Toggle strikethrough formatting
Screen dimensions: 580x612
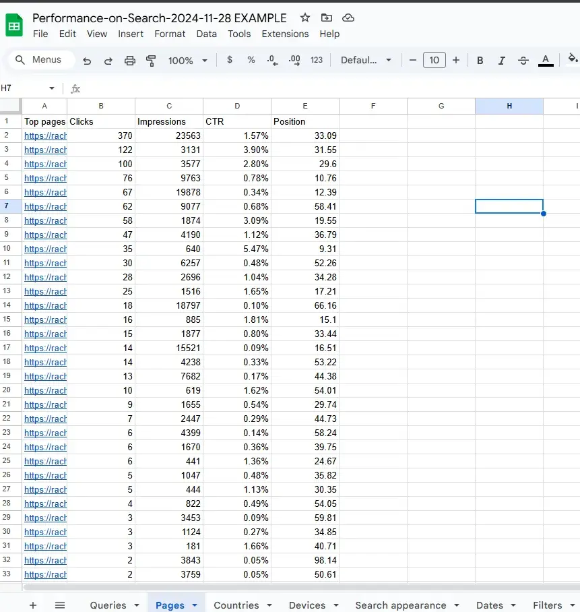[x=523, y=61]
